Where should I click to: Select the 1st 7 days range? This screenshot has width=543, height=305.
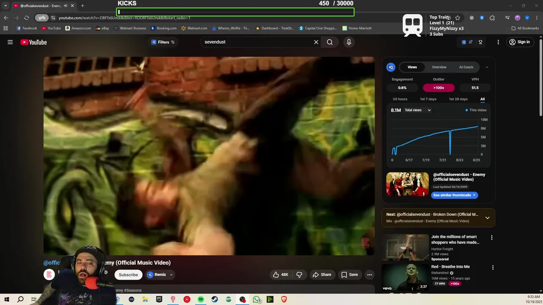428,99
